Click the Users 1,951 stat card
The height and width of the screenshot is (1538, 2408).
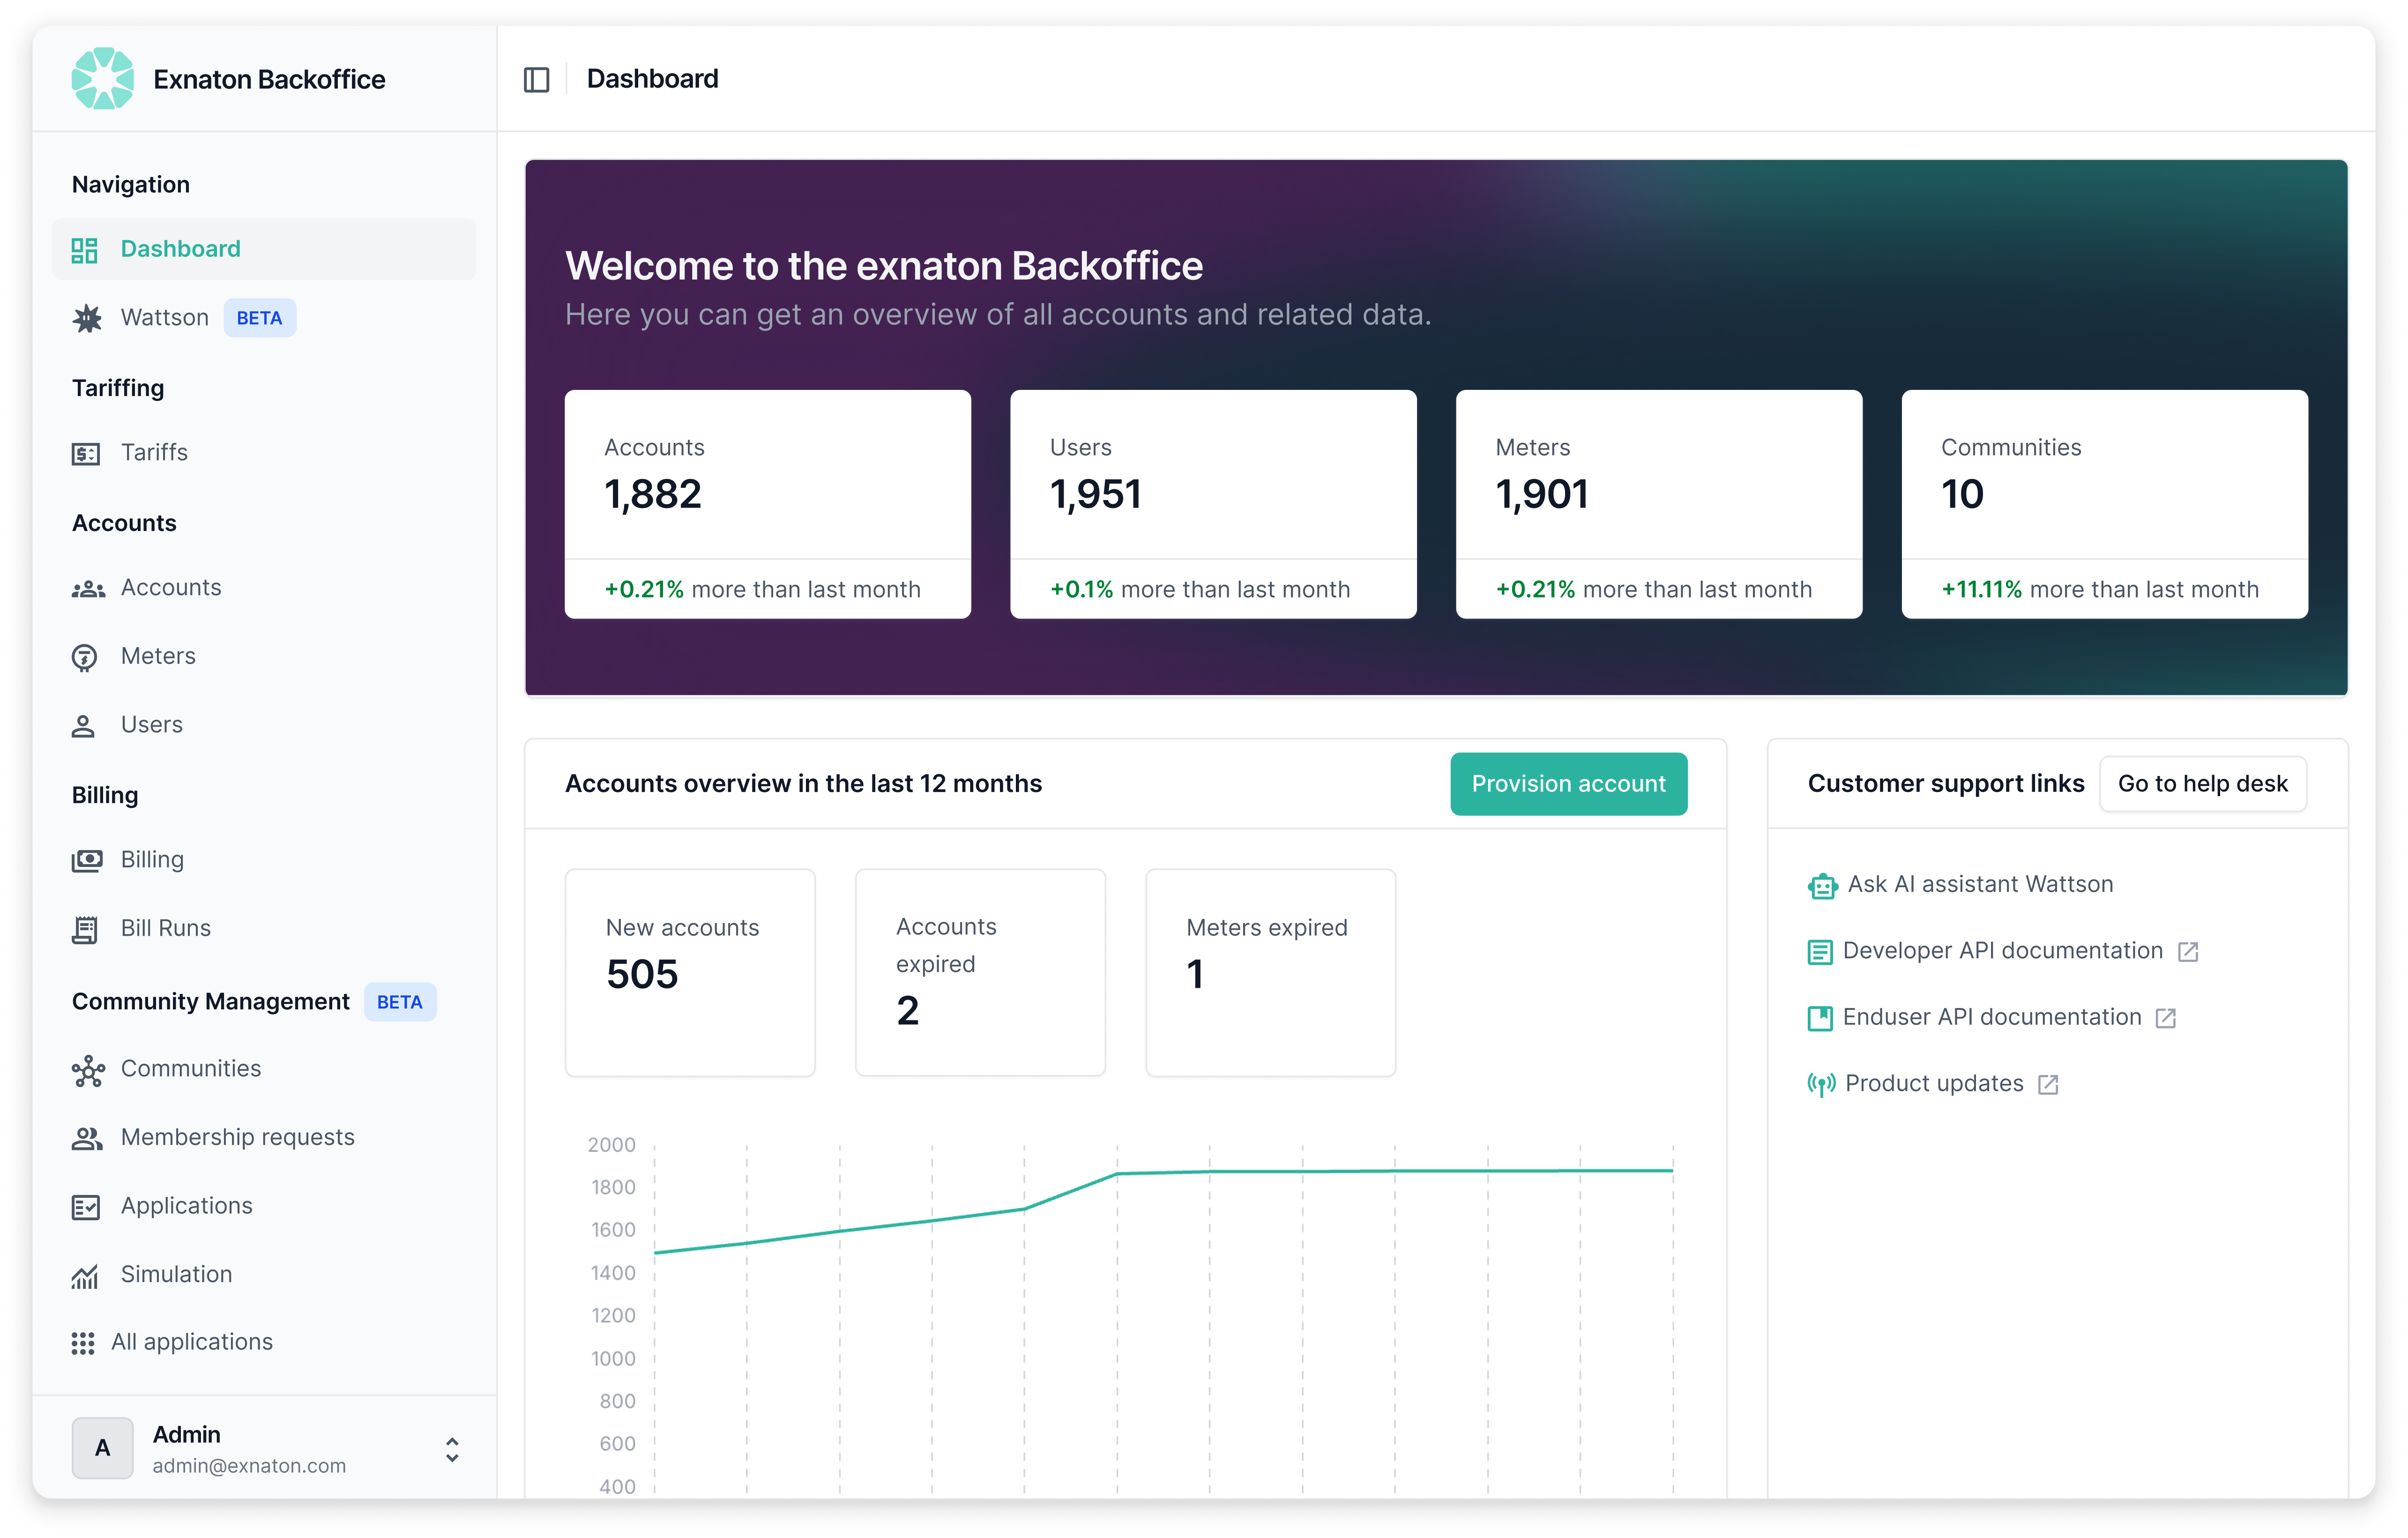pos(1213,504)
